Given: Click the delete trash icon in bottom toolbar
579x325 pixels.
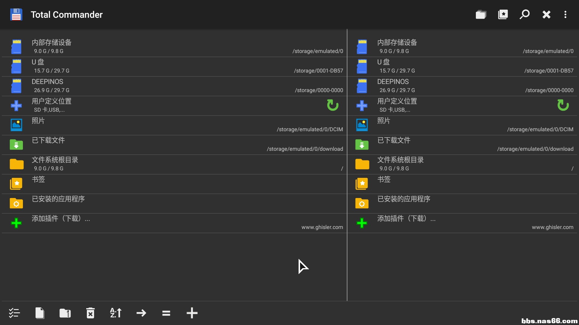Looking at the screenshot, I should tap(90, 313).
